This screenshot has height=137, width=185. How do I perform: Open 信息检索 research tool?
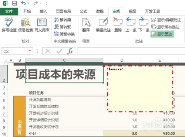click(x=26, y=25)
